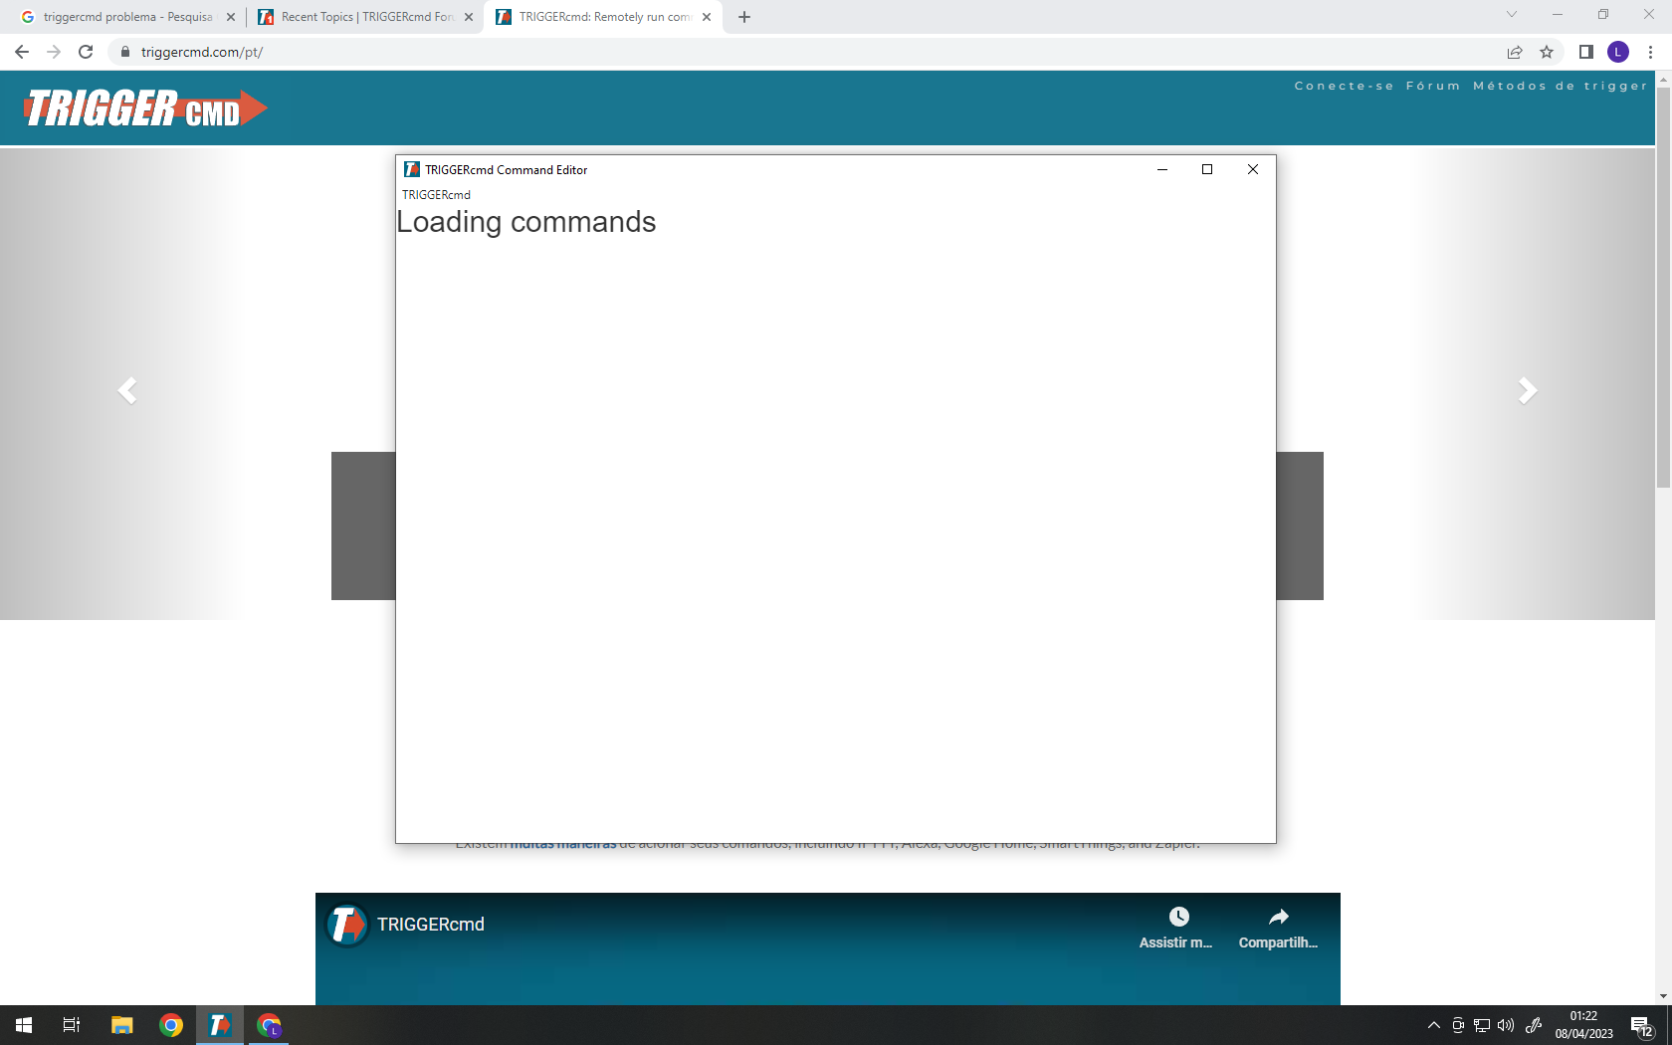Open File Explorer from the taskbar

(122, 1025)
